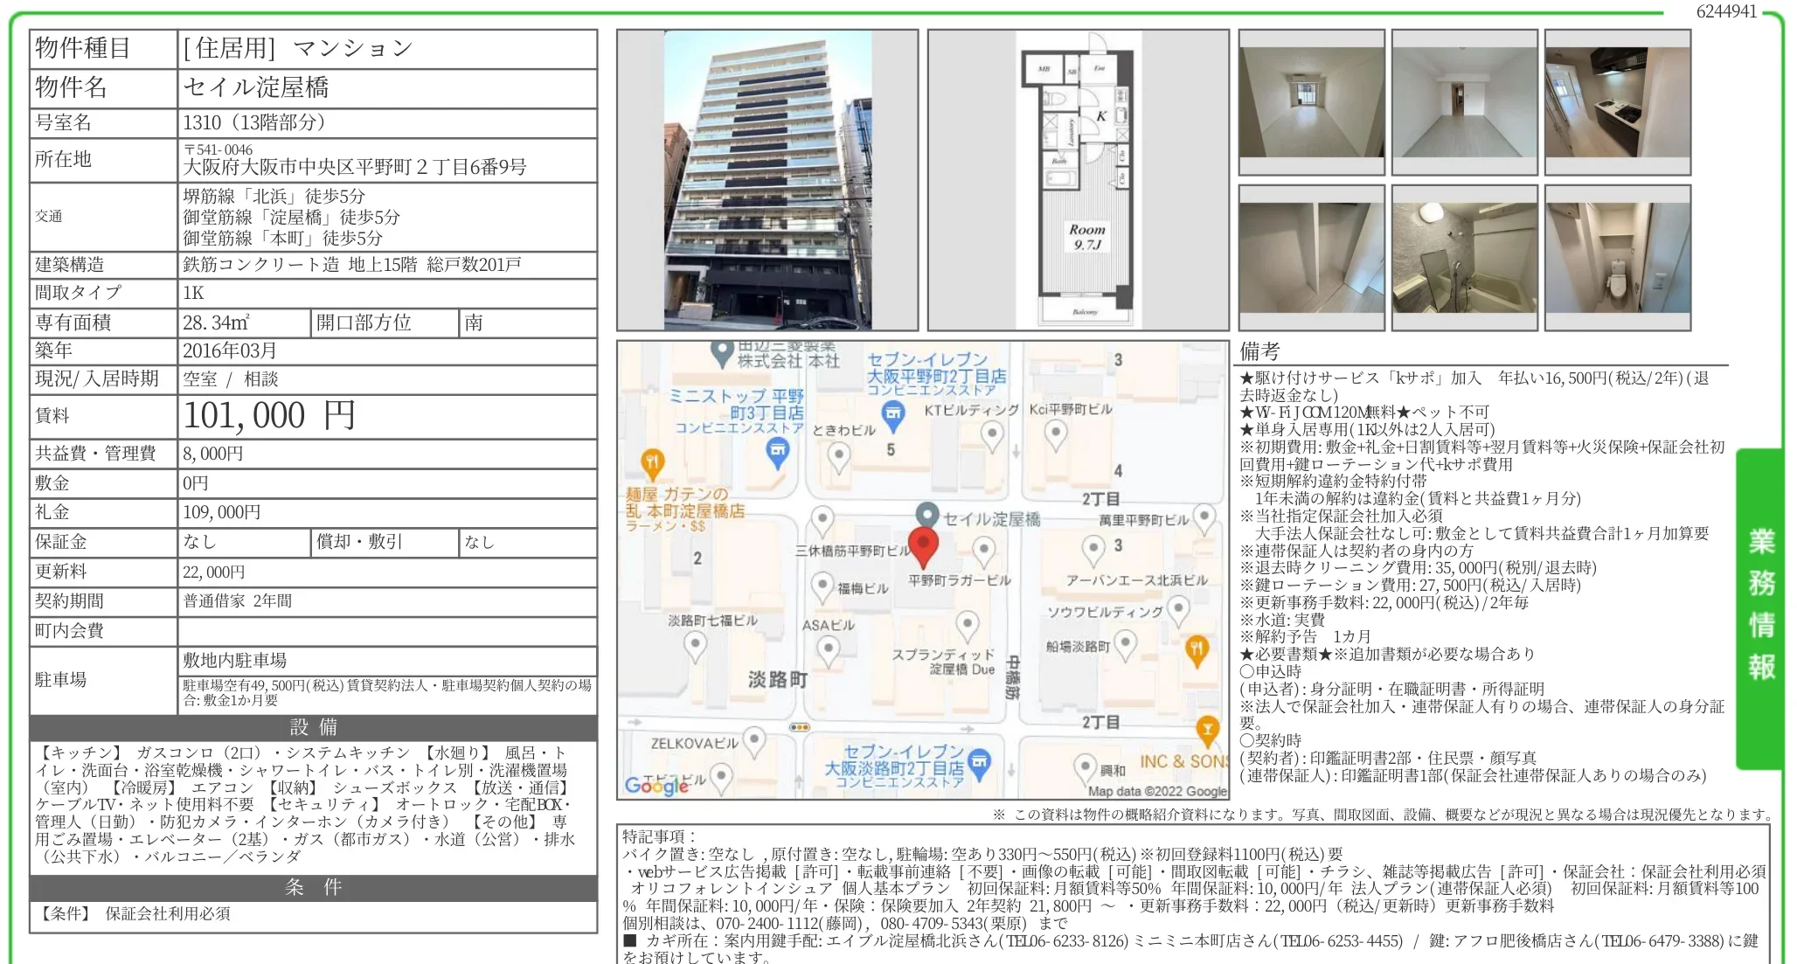1797x964 pixels.
Task: Open the floor plan image
Action: tap(1078, 180)
